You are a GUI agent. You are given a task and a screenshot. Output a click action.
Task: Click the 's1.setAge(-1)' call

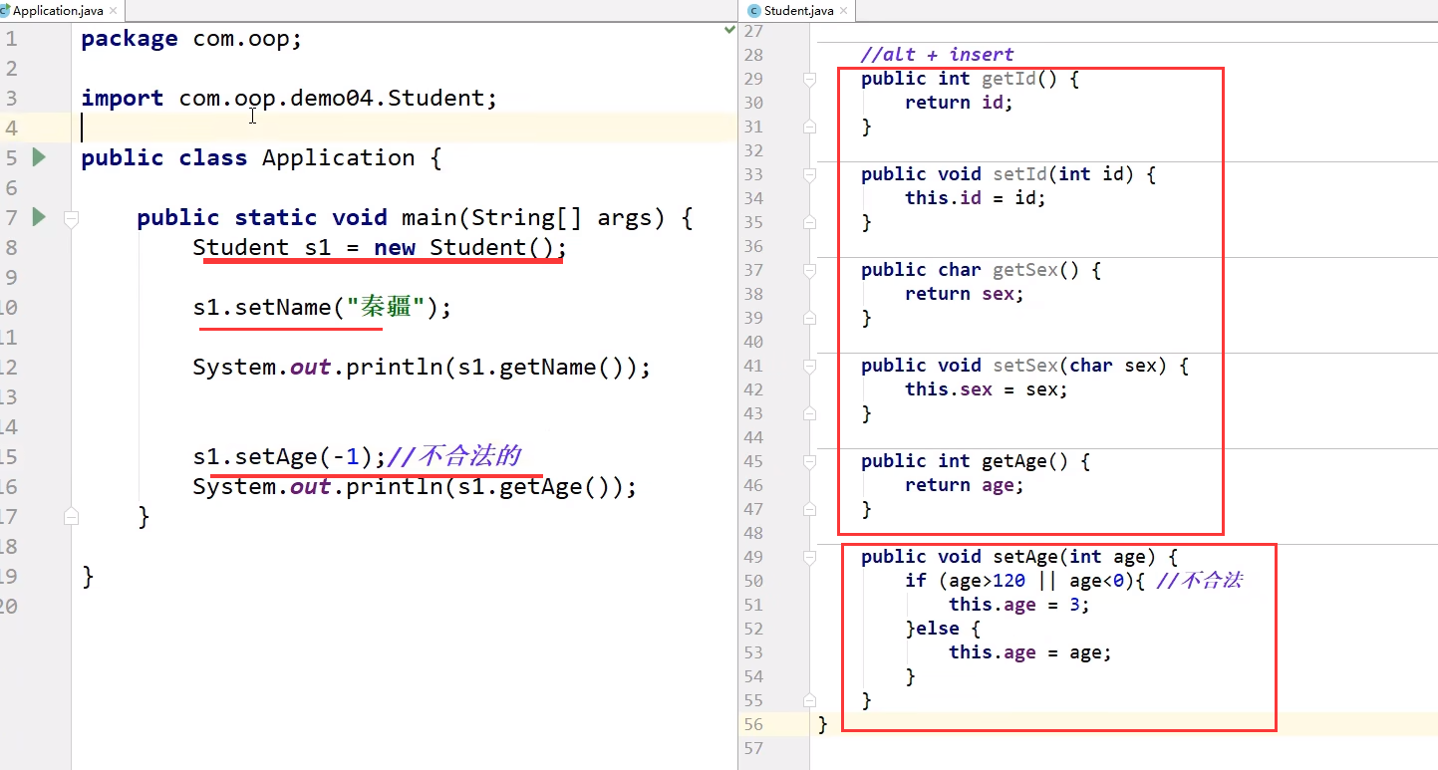[x=282, y=456]
